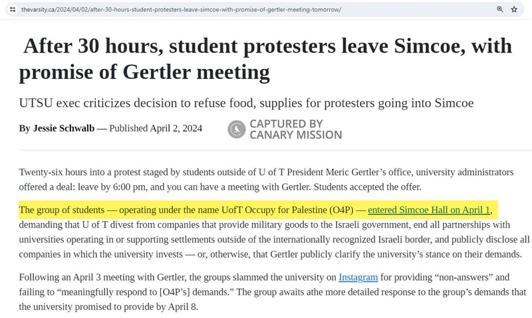Image resolution: width=532 pixels, height=318 pixels.
Task: Click the Canary Mission bird logo
Action: point(237,129)
